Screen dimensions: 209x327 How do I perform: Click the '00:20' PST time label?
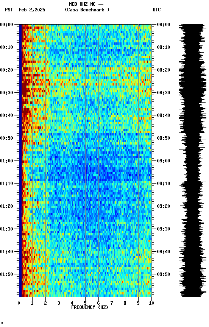[x=6, y=70]
